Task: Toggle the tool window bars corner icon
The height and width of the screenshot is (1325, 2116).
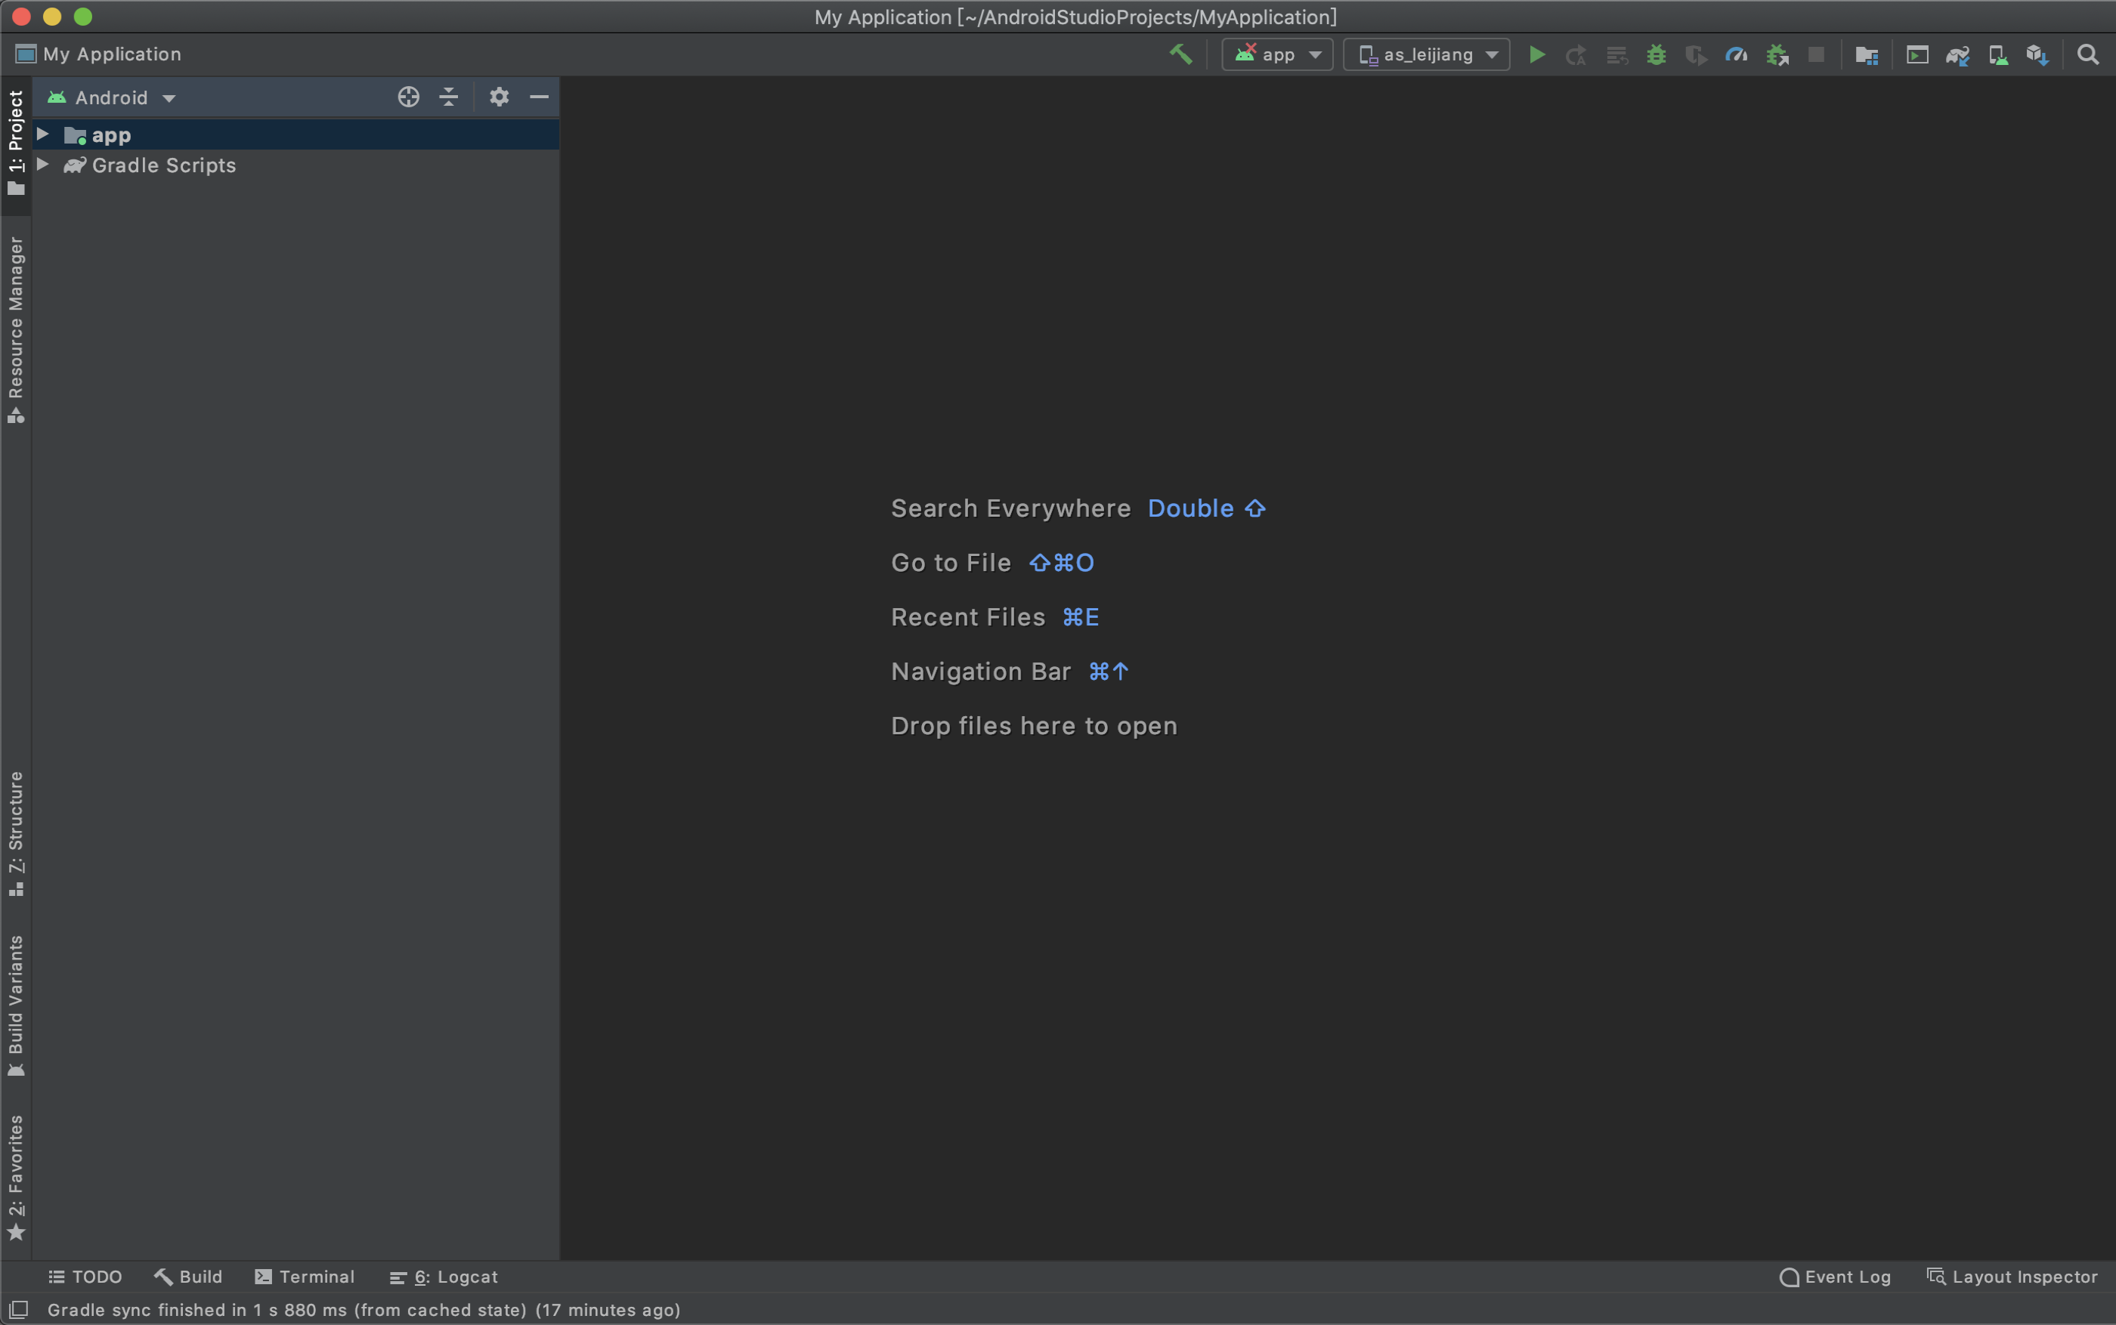Action: [20, 1309]
